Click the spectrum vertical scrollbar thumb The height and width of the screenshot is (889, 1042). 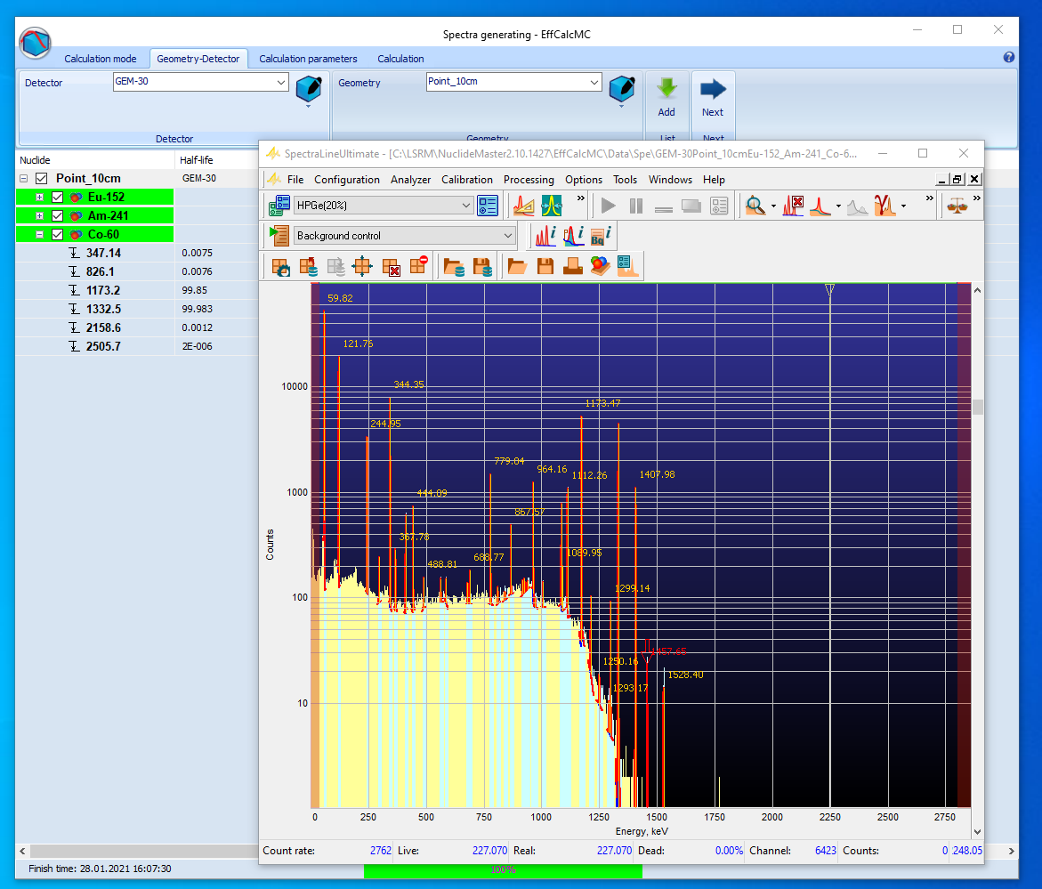tap(978, 407)
